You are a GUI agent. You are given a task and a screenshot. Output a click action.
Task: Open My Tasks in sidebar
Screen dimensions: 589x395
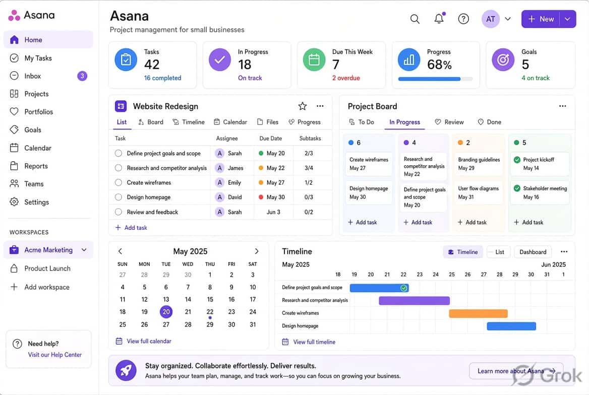pyautogui.click(x=48, y=58)
